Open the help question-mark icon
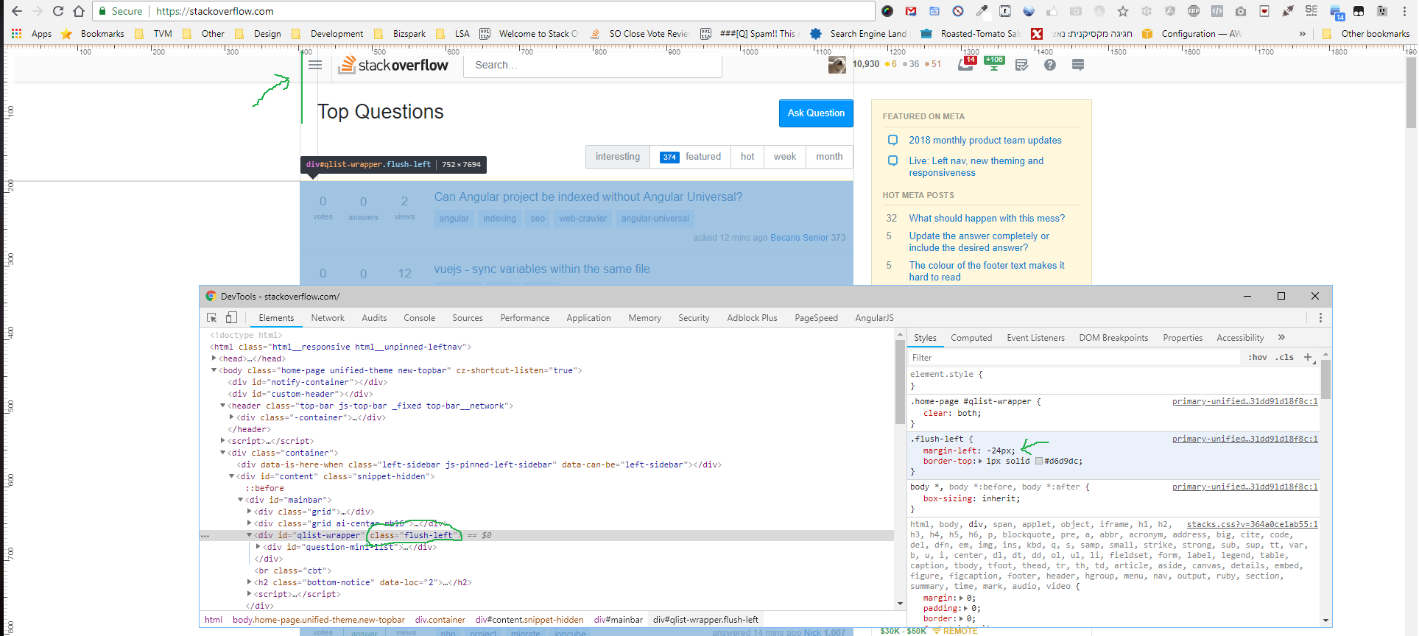Screen dimensions: 1419x636 coord(1050,65)
